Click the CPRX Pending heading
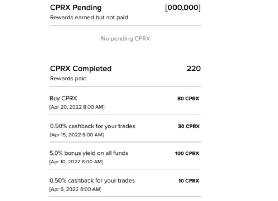 (x=76, y=8)
